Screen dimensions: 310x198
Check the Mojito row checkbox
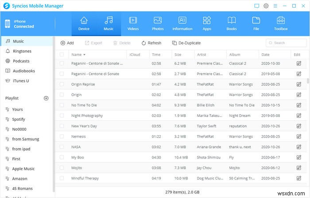(62, 168)
